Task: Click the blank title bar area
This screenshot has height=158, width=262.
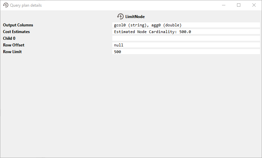Action: 133,5
